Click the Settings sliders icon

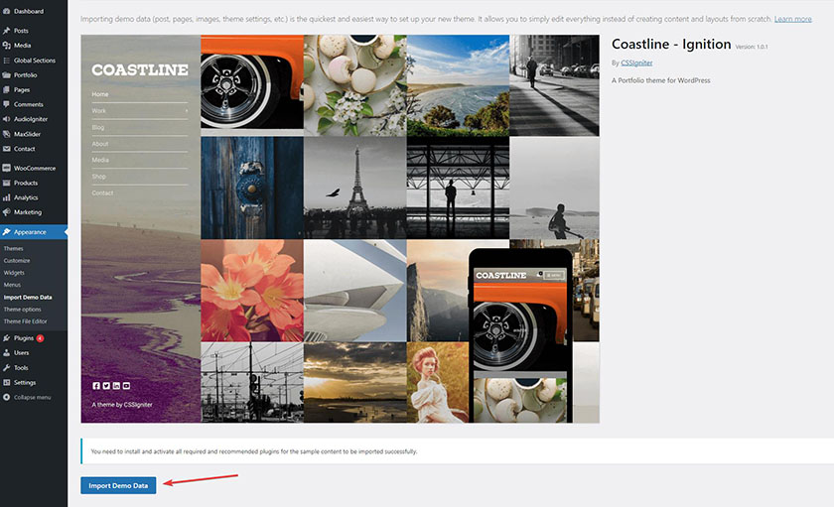point(6,382)
